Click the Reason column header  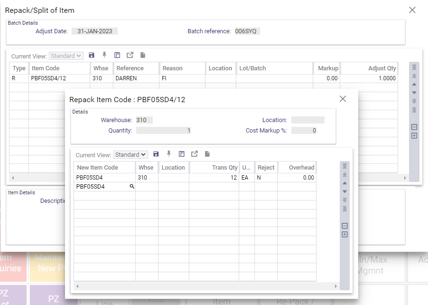point(182,68)
